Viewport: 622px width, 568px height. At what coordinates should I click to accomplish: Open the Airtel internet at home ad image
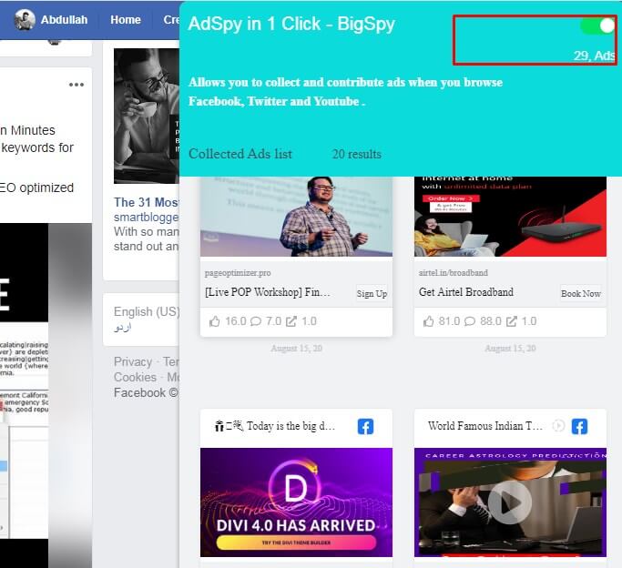tap(510, 217)
